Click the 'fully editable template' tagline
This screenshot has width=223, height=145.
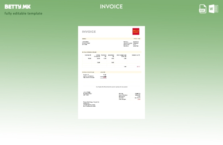[x=23, y=13]
